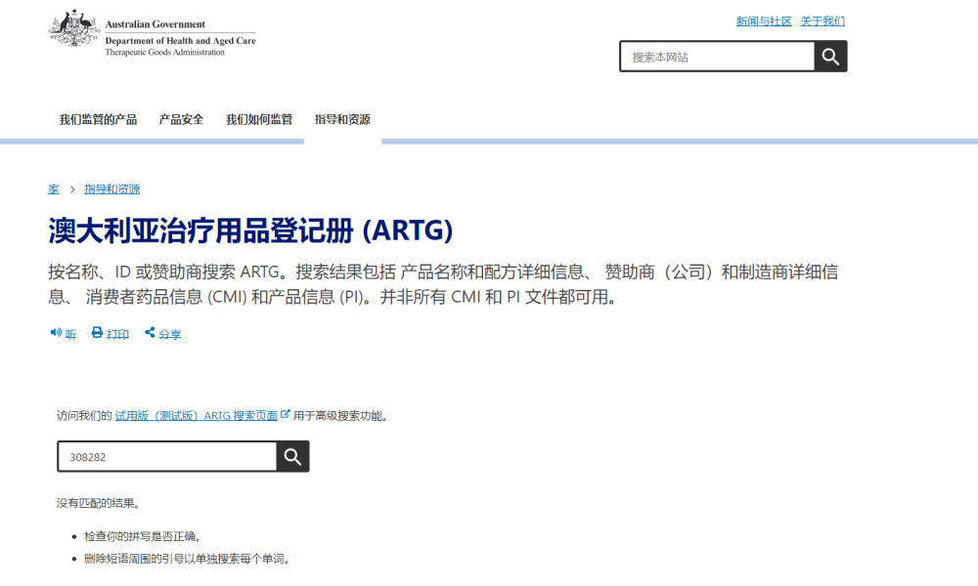
Task: Open the 我们如何监管 menu
Action: tap(259, 119)
